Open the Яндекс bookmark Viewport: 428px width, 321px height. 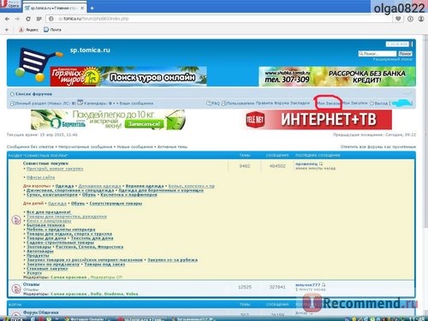pos(28,30)
